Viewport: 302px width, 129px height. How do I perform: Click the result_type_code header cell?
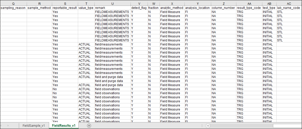click(249, 8)
